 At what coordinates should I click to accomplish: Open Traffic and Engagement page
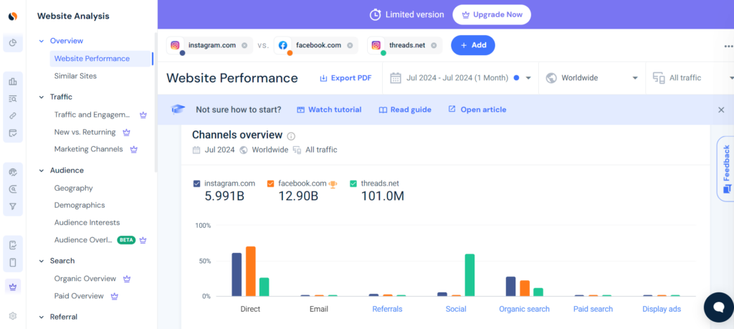click(x=91, y=115)
